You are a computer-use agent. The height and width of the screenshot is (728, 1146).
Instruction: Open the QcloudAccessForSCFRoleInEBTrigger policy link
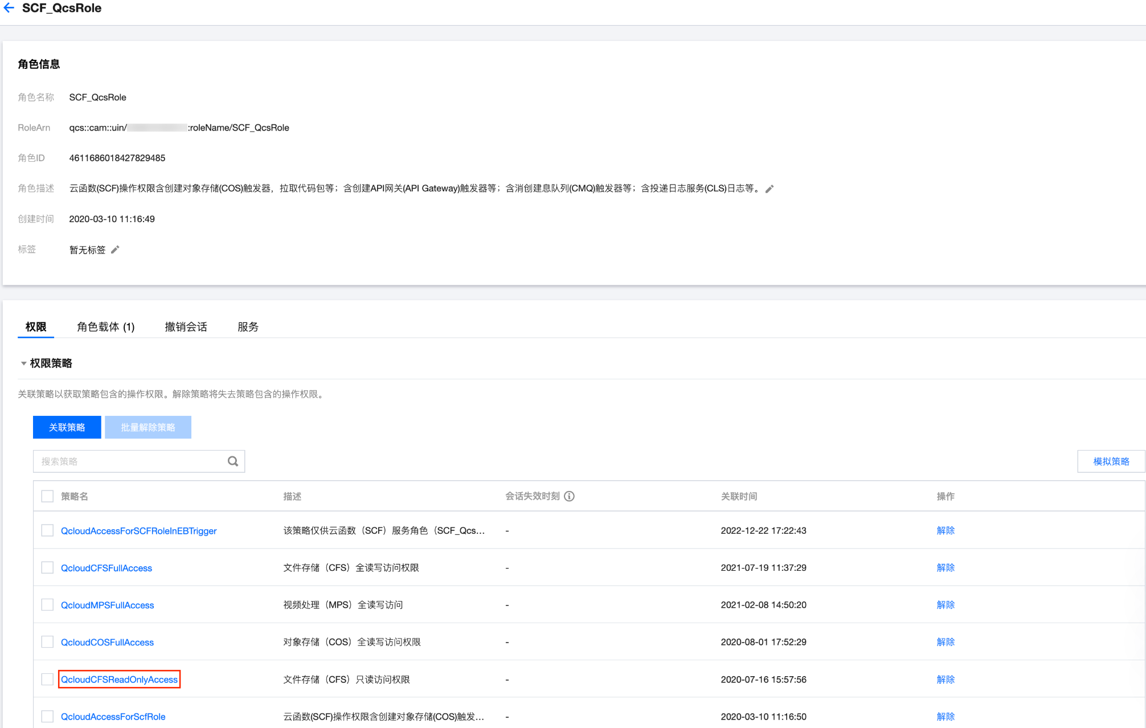point(138,531)
